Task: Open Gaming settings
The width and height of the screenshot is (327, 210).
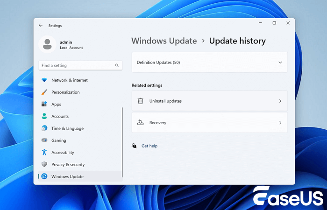Action: 80,140
